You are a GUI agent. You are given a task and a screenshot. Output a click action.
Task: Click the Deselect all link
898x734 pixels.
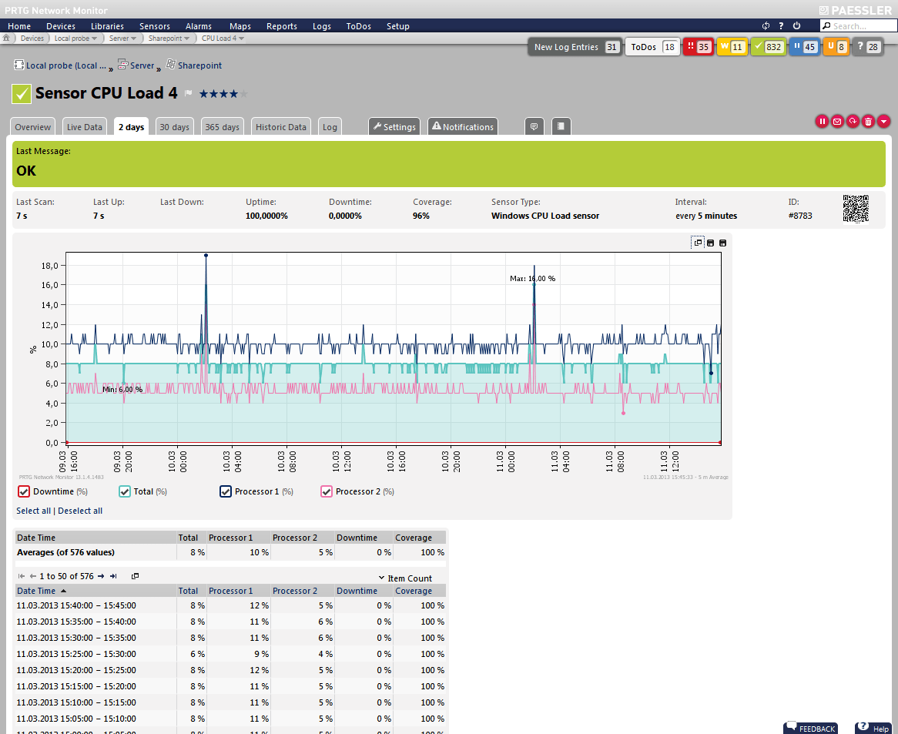coord(80,511)
